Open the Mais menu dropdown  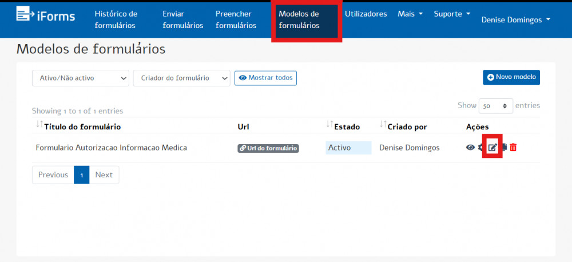(x=410, y=14)
